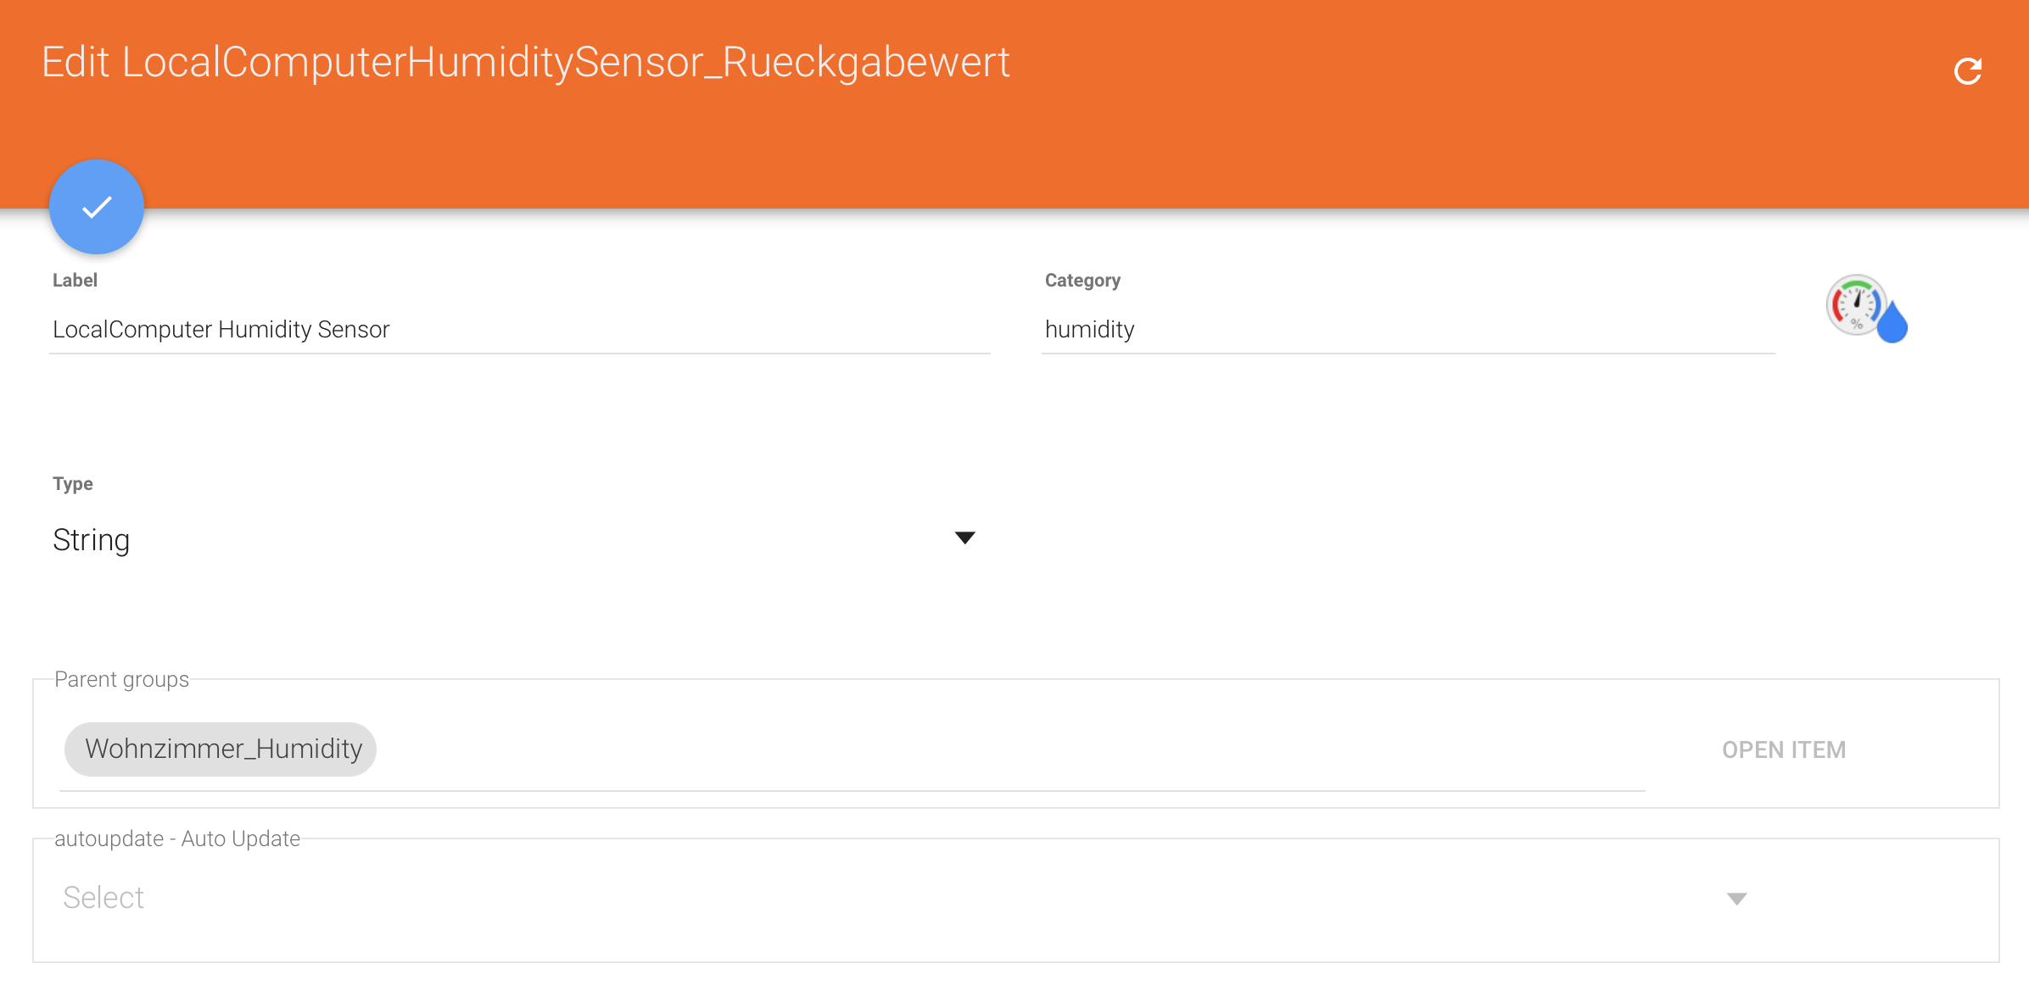This screenshot has width=2029, height=997.
Task: Click the gray arrow of Auto Update select
Action: click(1736, 898)
